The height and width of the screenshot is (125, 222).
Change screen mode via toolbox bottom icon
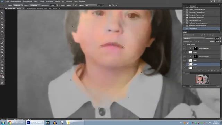coord(2,83)
